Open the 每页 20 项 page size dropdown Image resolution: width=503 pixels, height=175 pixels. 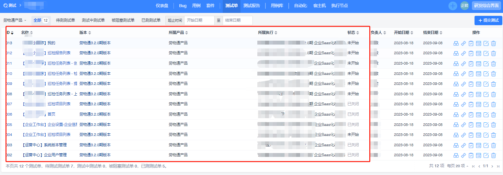[x=458, y=166]
